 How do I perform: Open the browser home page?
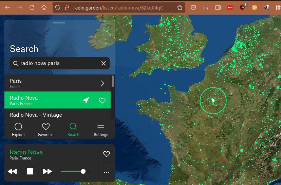44,8
